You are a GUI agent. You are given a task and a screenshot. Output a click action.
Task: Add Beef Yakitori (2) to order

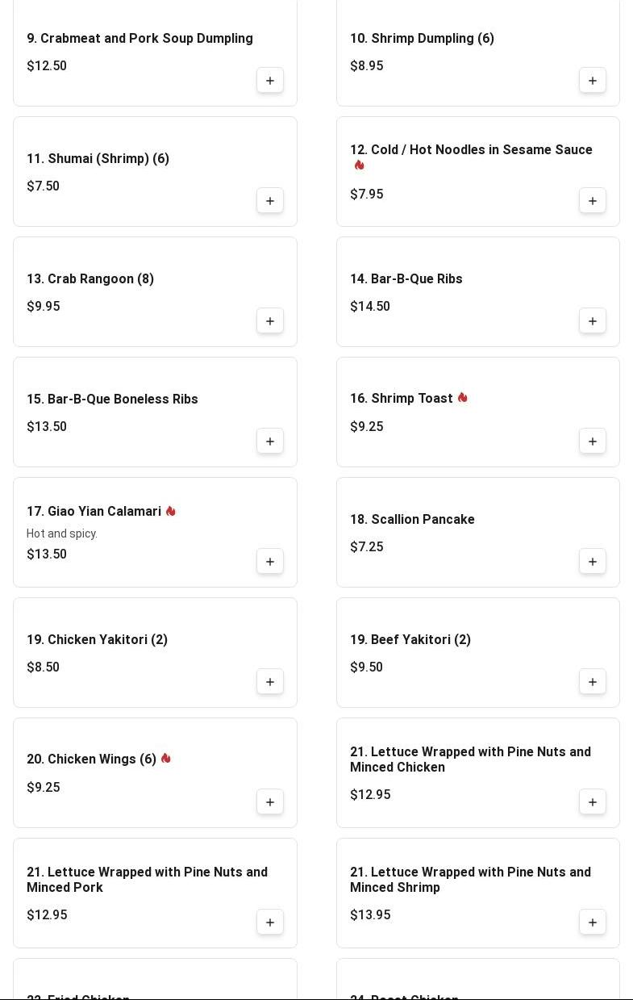coord(593,682)
